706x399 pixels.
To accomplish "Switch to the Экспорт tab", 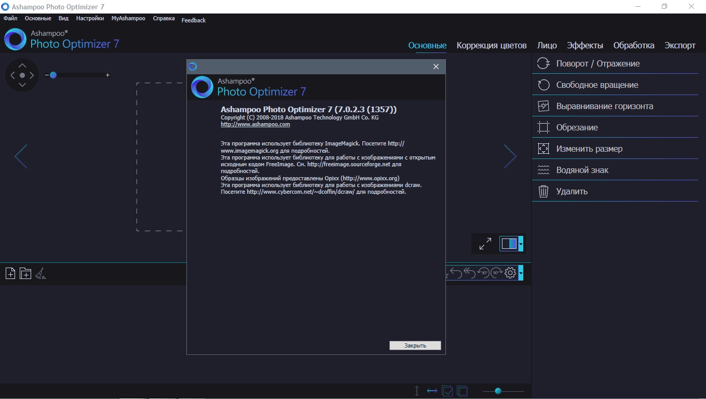I will [x=680, y=45].
